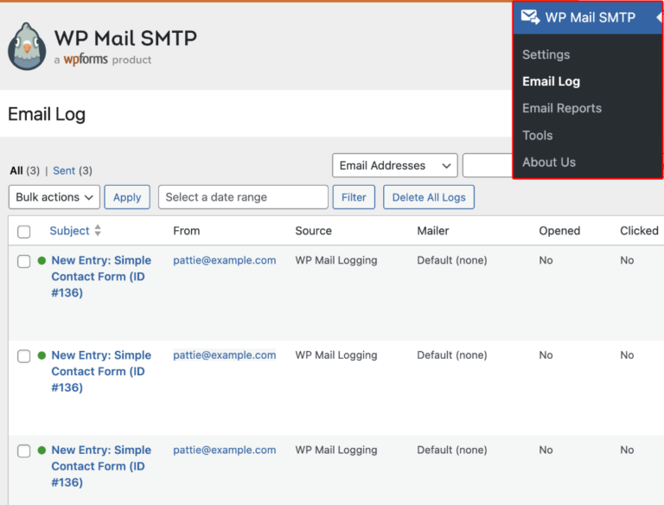Click the Subject column sort arrows
Screen dimensions: 664x505
pos(98,231)
